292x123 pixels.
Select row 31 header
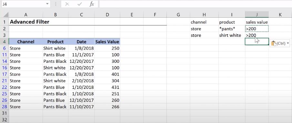5,113
